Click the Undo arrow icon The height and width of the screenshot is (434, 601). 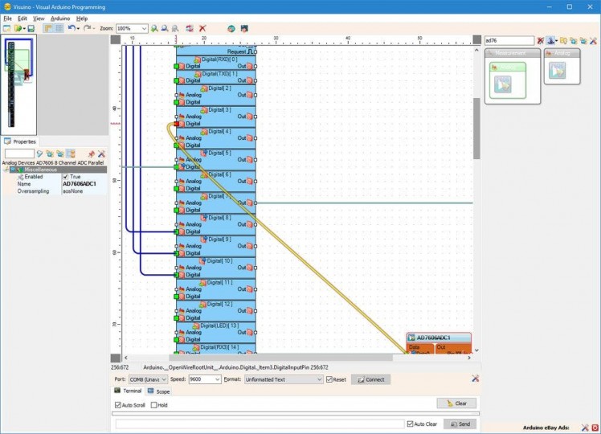(71, 28)
